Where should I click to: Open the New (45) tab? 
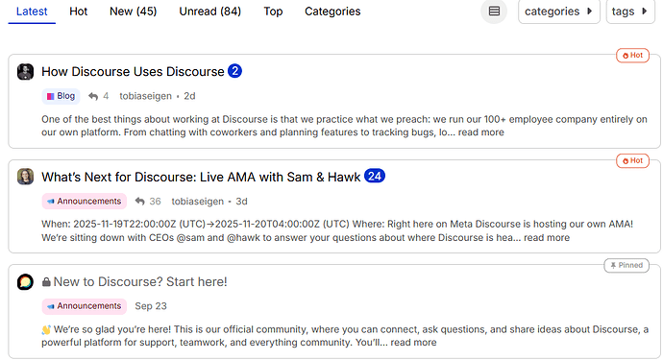click(x=133, y=12)
